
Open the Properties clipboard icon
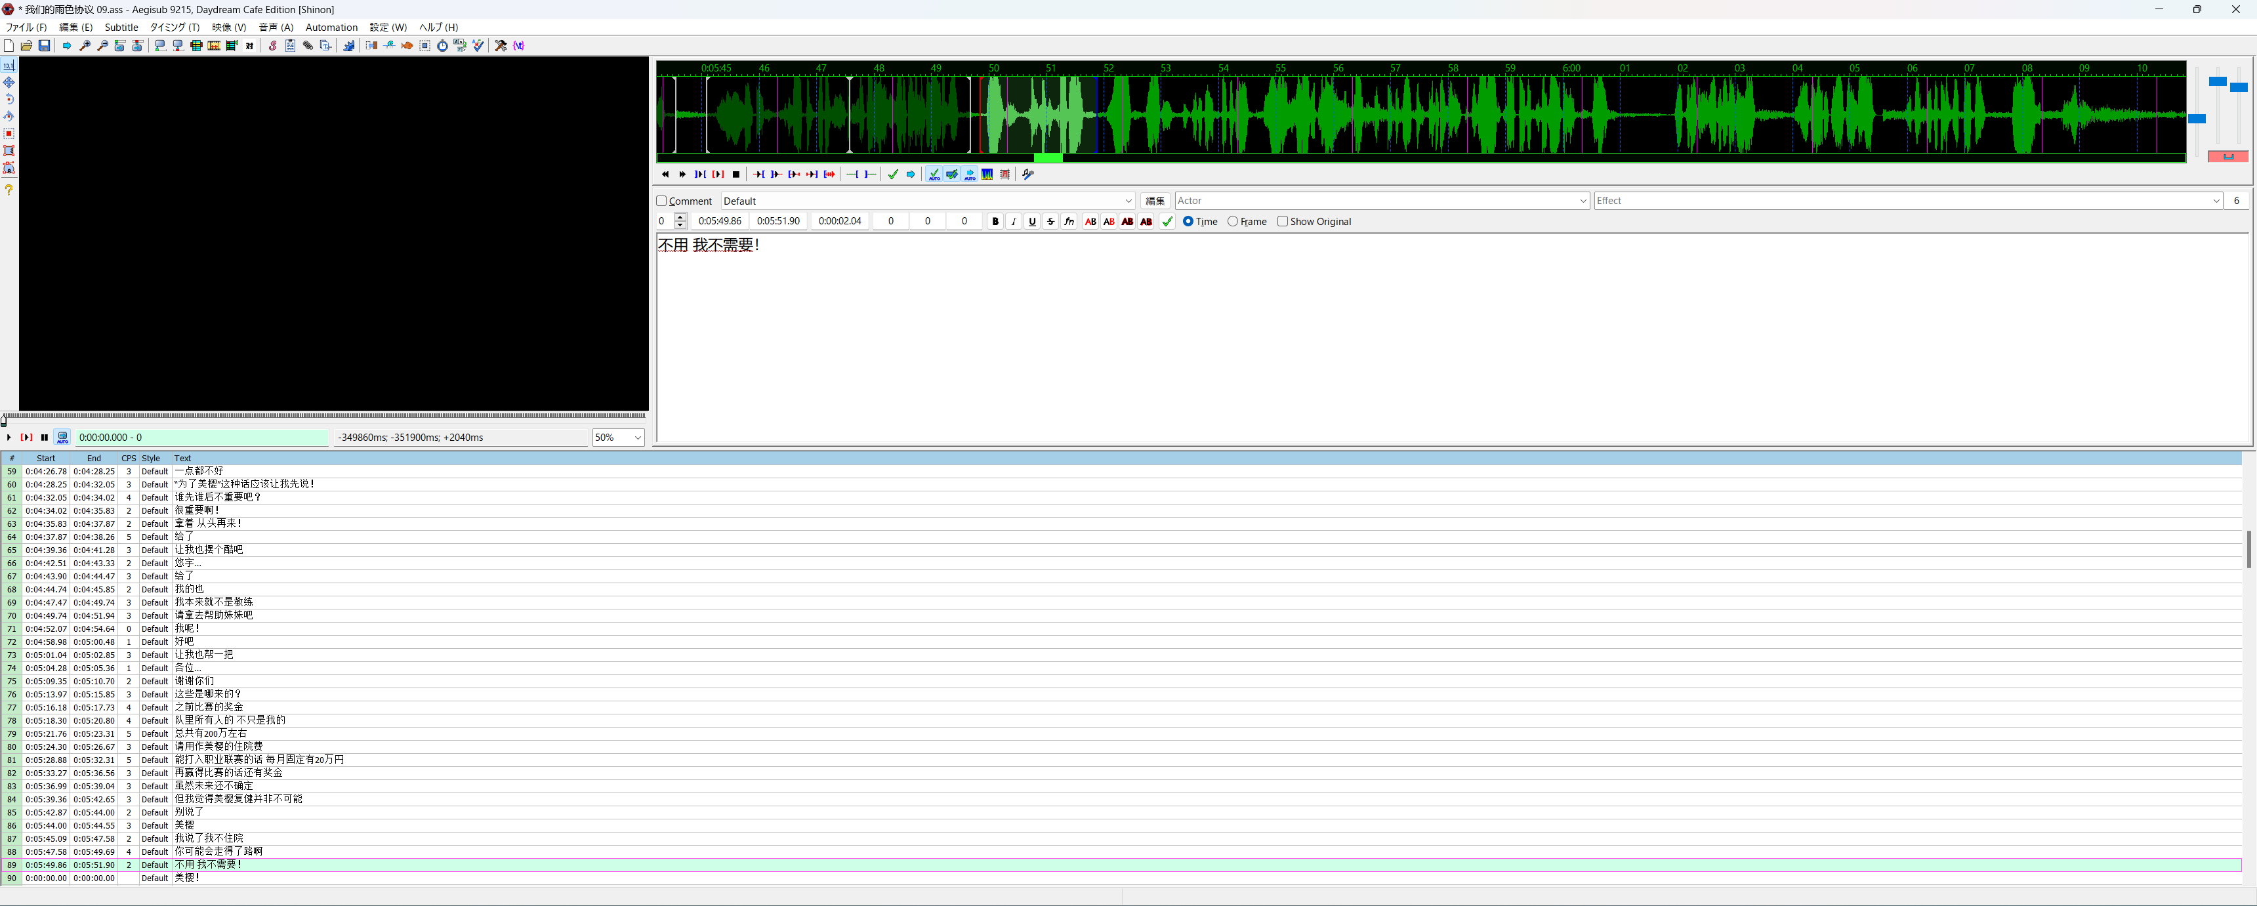coord(290,45)
